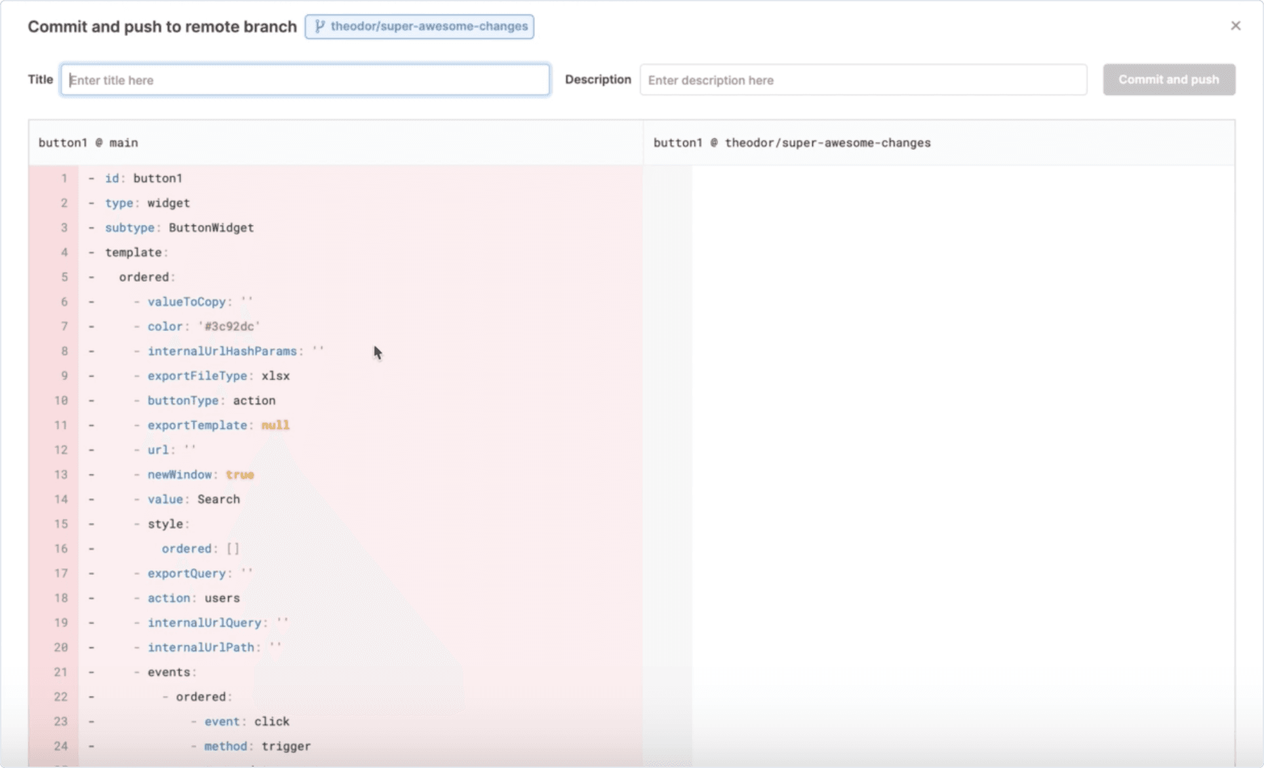Viewport: 1264px width, 768px height.
Task: Click the 'events:' line in the diff
Action: click(x=171, y=672)
